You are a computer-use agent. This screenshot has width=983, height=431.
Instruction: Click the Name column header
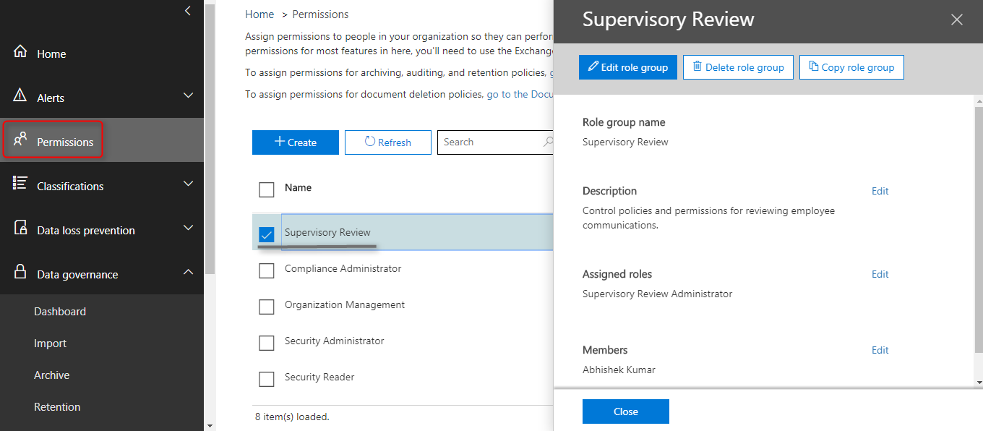click(298, 187)
